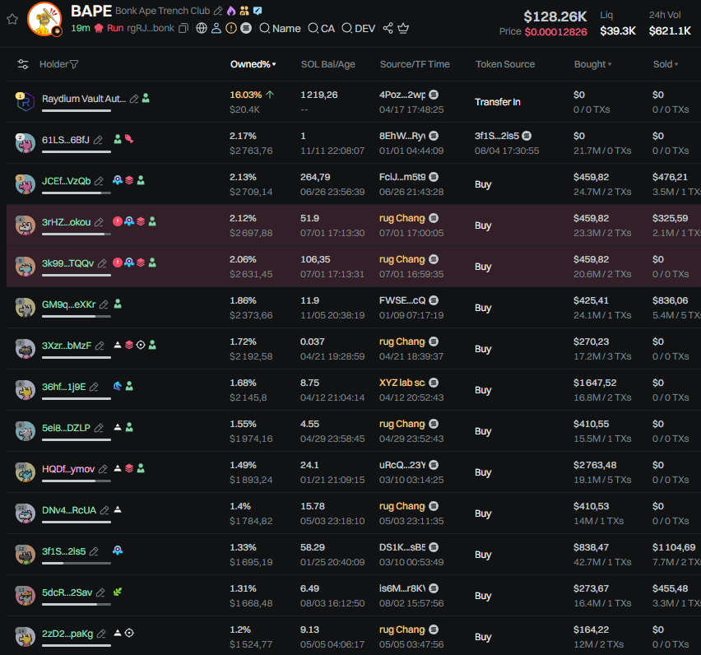The height and width of the screenshot is (655, 701).
Task: Click the 24h Vol $621.1K value
Action: pos(671,30)
